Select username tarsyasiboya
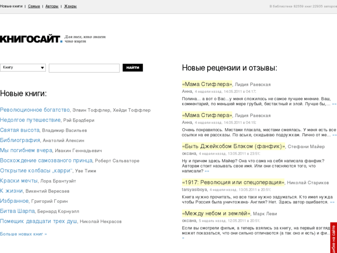 coord(195,190)
